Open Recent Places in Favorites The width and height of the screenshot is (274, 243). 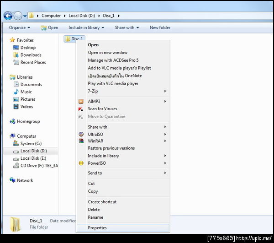(x=33, y=62)
